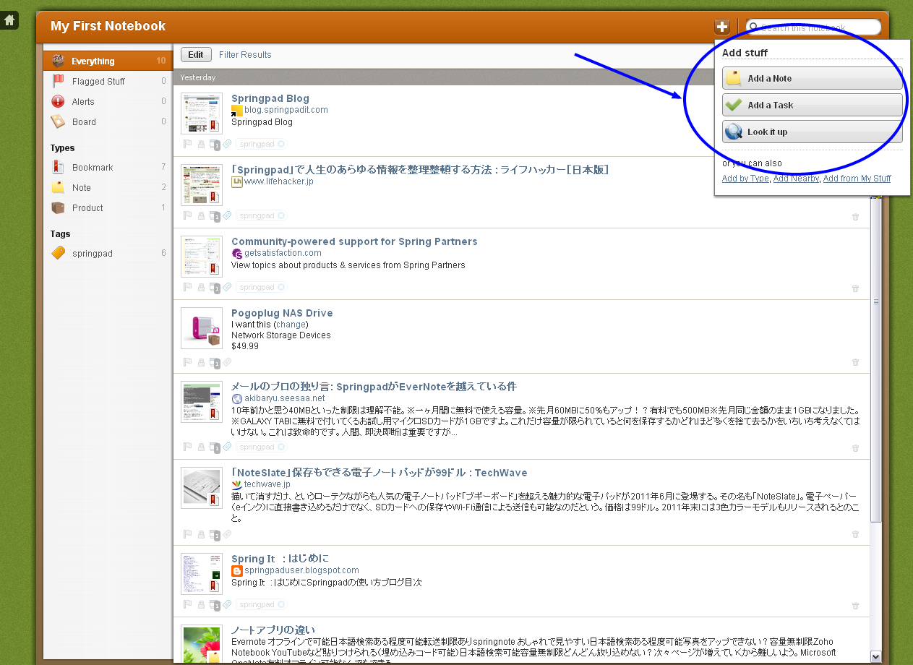Click Add by Type link

745,179
